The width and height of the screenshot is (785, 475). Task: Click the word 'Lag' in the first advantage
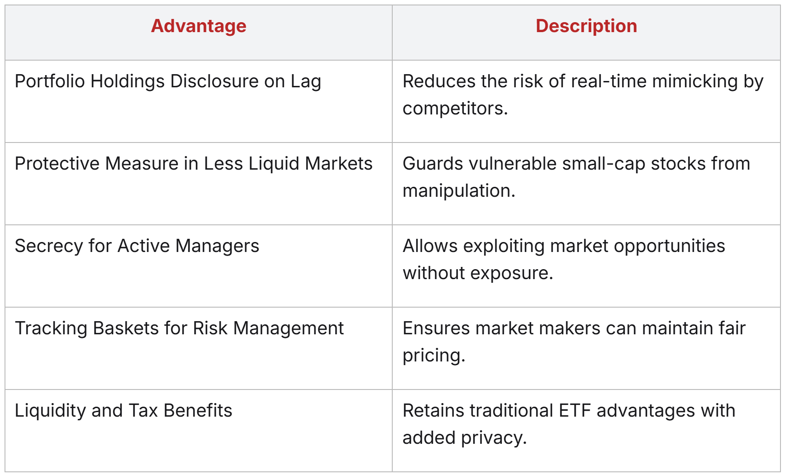306,81
